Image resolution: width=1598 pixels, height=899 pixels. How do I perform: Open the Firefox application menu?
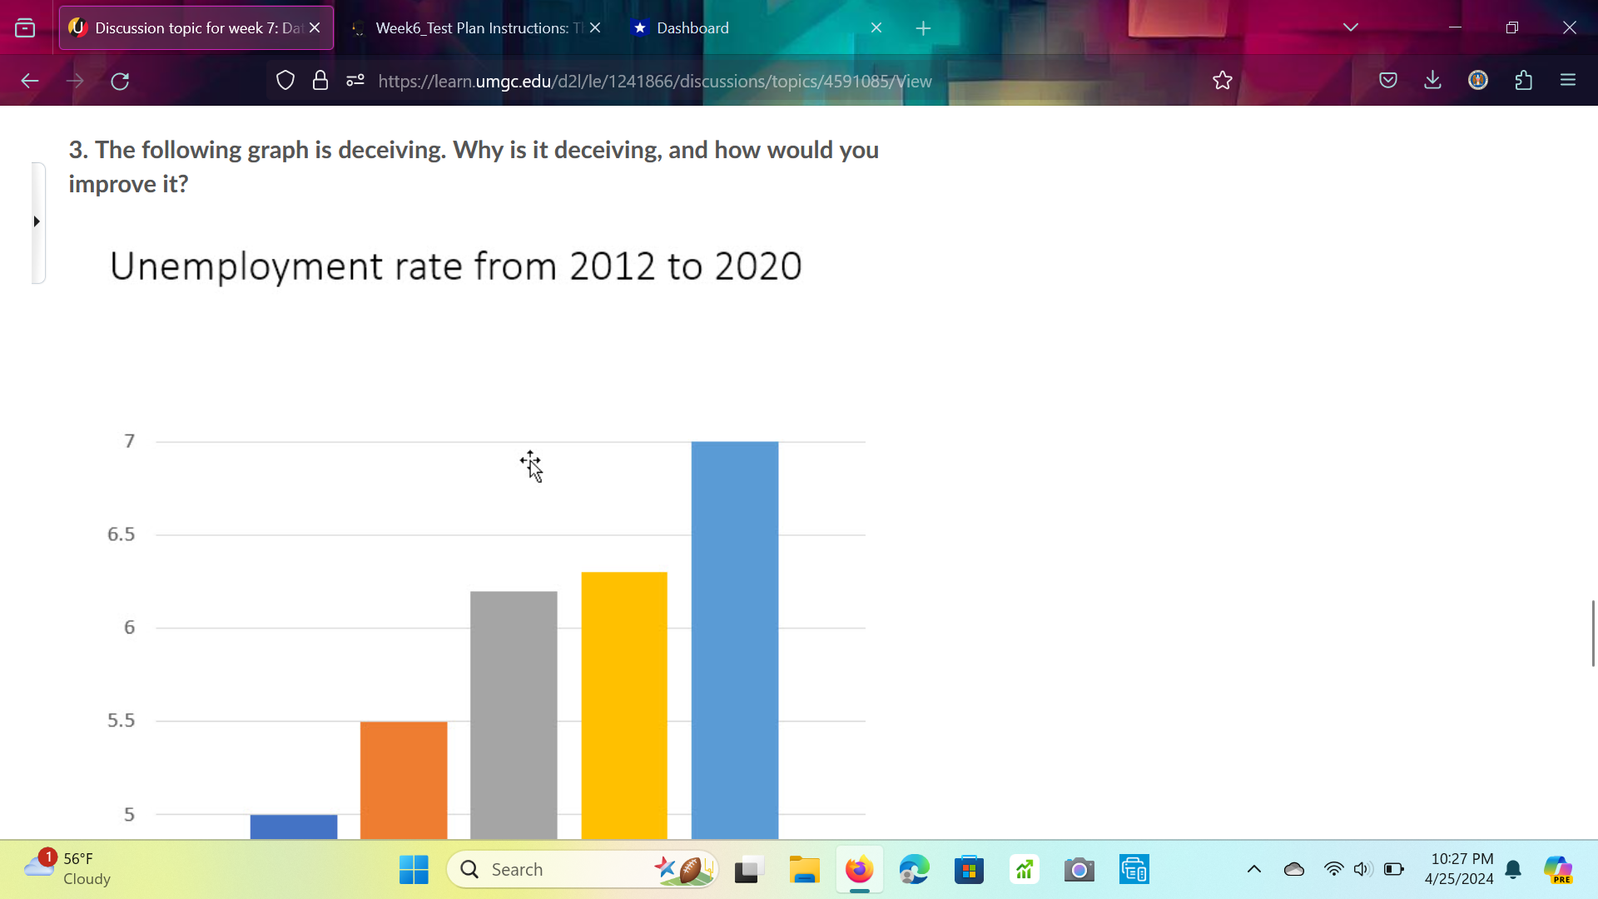pos(1569,80)
